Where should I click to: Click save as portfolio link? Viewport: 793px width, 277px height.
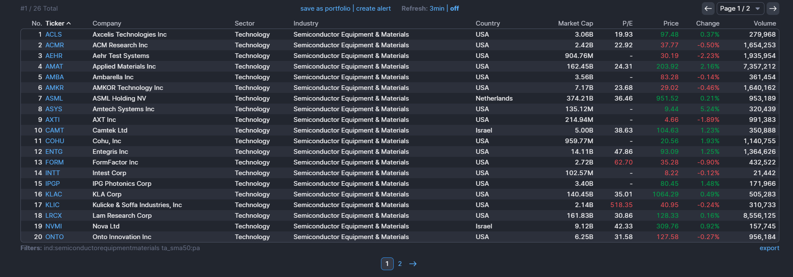pos(325,9)
